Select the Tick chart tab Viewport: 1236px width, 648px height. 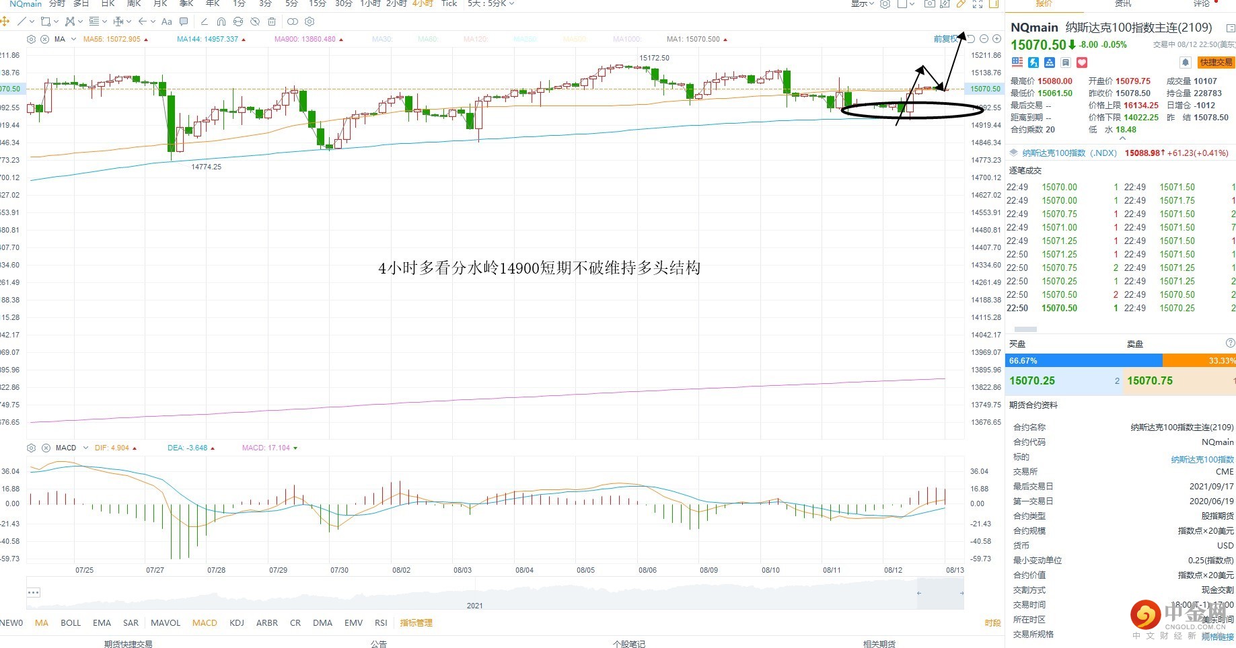point(449,4)
